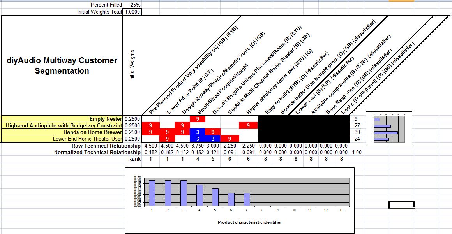Click the 'Product characteristic identifier' axis title
This screenshot has height=234, width=452.
click(250, 222)
